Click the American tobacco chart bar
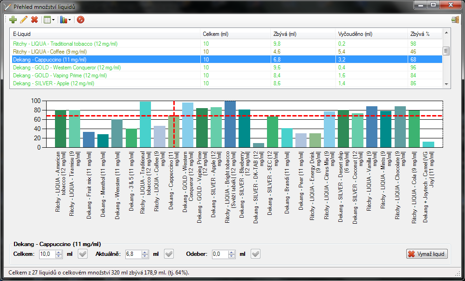465x281 pixels. 61,129
